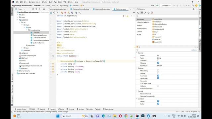Collapse the Column properties section
The image size is (212, 119).
pyautogui.click(x=137, y=68)
